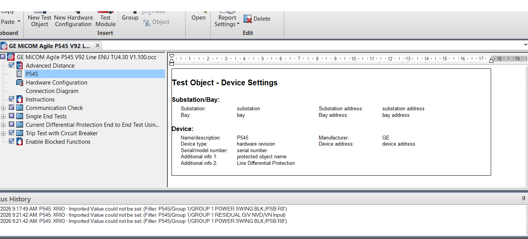This screenshot has width=528, height=239.
Task: Toggle the Communication Check checkbox
Action: tap(12, 108)
